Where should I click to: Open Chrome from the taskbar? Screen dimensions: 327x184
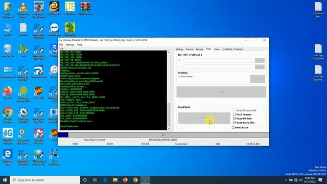click(x=135, y=180)
